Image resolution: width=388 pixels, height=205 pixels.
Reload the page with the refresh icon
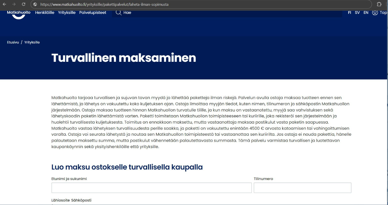(x=24, y=4)
